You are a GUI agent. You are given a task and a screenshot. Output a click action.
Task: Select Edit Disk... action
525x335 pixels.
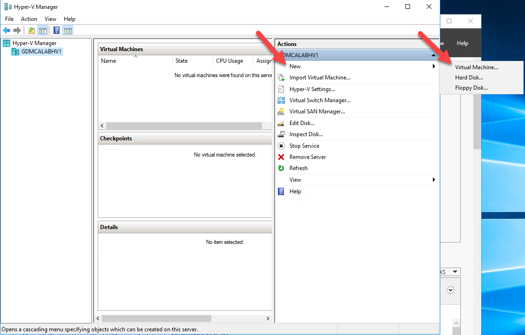302,123
